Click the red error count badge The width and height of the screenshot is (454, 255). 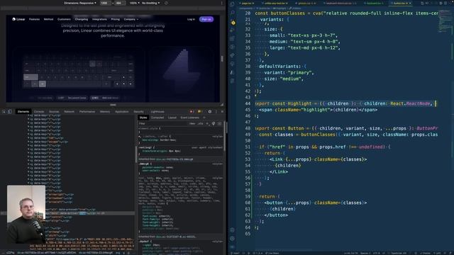pos(192,112)
